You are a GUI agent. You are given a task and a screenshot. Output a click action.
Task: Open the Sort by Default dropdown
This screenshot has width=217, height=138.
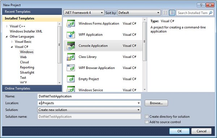[x=139, y=13]
